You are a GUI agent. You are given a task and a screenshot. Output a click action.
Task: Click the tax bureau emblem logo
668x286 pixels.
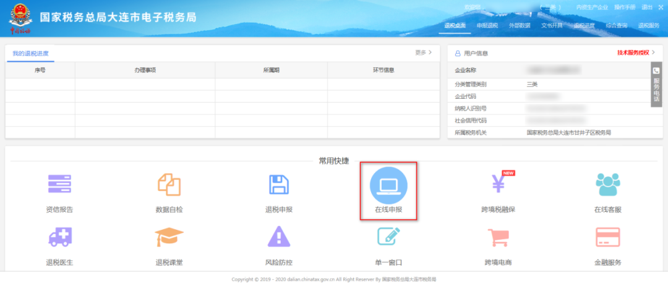[x=20, y=19]
